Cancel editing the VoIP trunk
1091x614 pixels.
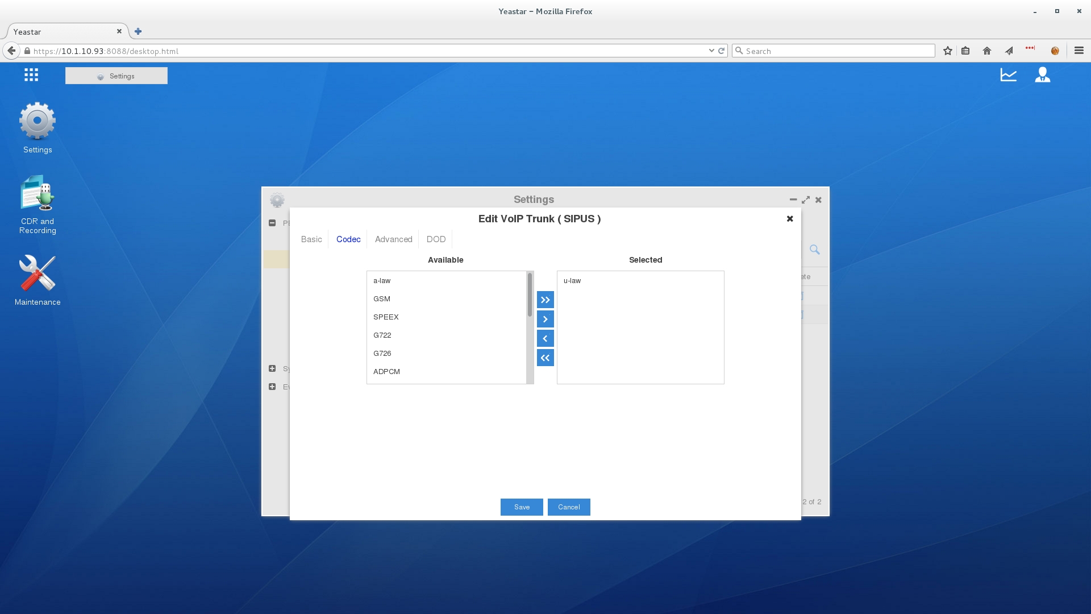point(569,507)
